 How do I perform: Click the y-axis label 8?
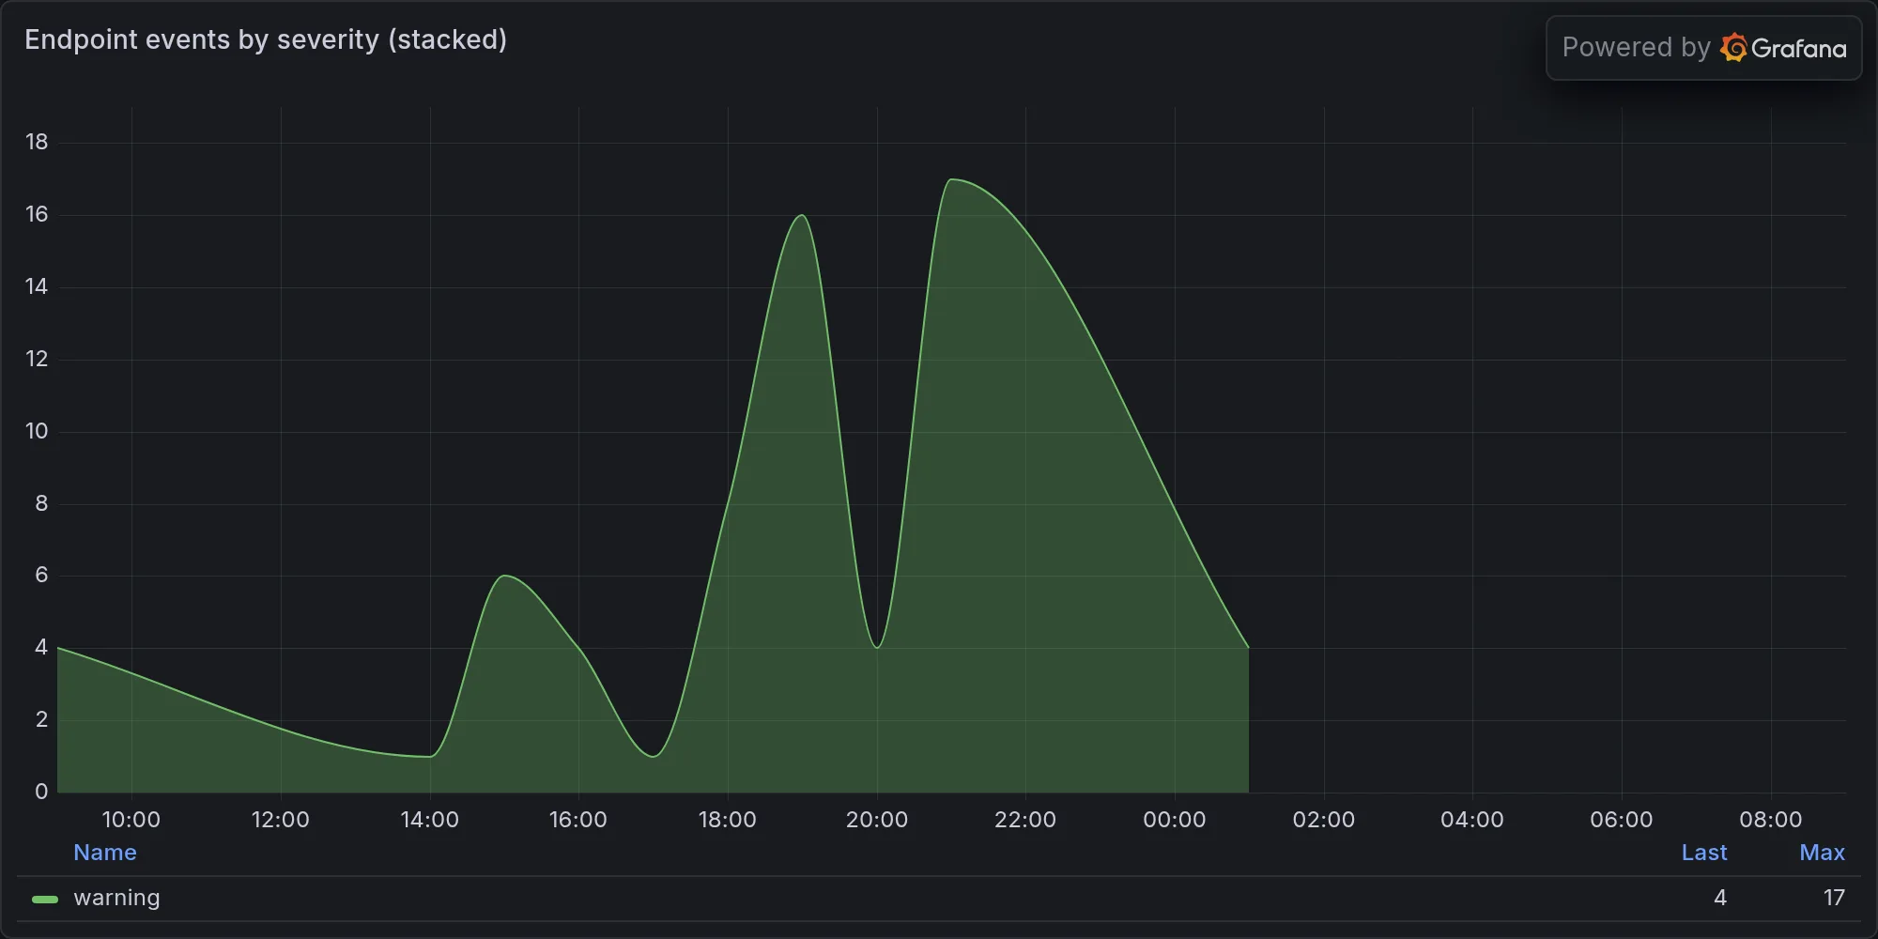(41, 503)
